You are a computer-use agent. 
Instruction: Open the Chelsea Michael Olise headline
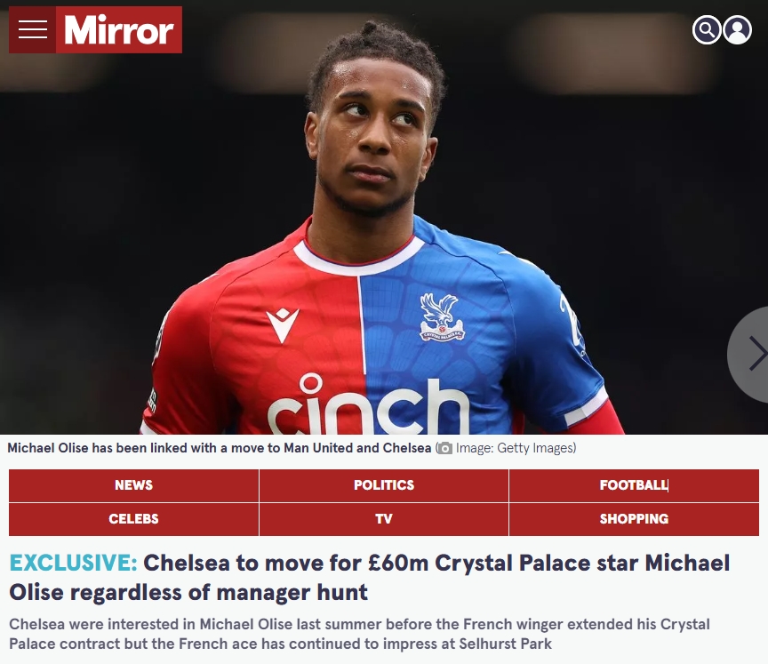pyautogui.click(x=369, y=577)
